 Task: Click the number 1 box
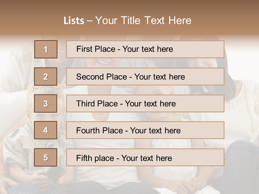coord(46,49)
